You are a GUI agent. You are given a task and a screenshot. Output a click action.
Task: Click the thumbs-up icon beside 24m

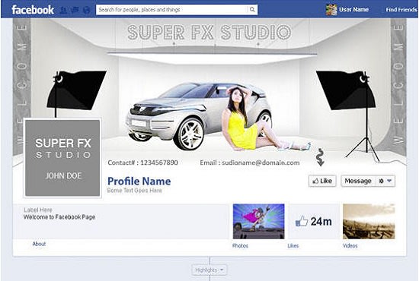tap(302, 221)
